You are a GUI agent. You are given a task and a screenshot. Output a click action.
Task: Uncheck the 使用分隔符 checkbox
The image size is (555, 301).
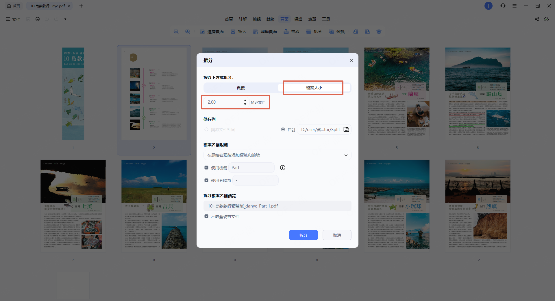click(206, 180)
